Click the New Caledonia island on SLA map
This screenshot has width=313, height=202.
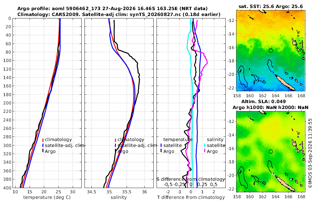(x=286, y=184)
